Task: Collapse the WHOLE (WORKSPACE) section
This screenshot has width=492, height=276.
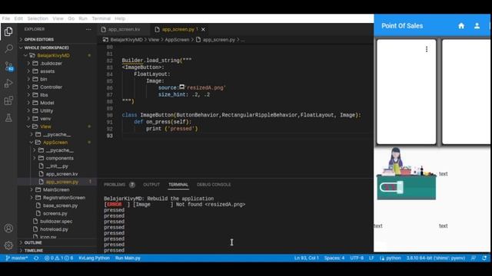Action: click(x=57, y=48)
